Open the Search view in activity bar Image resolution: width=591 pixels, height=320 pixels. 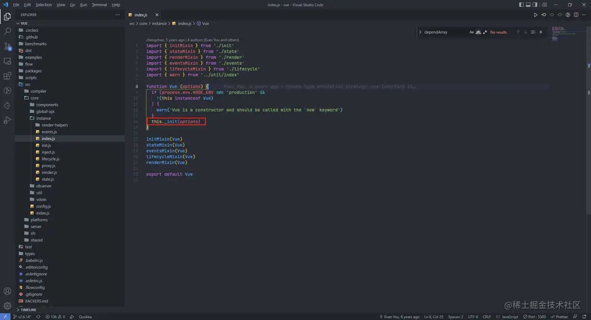pyautogui.click(x=7, y=31)
